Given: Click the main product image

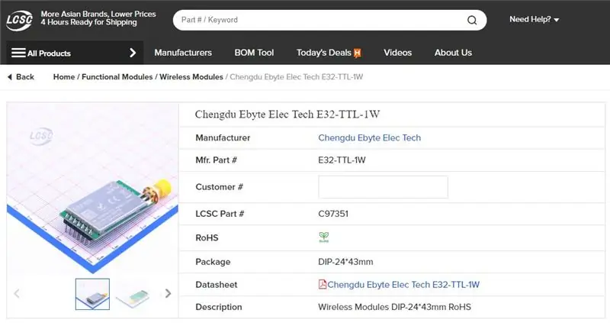Looking at the screenshot, I should coord(92,189).
